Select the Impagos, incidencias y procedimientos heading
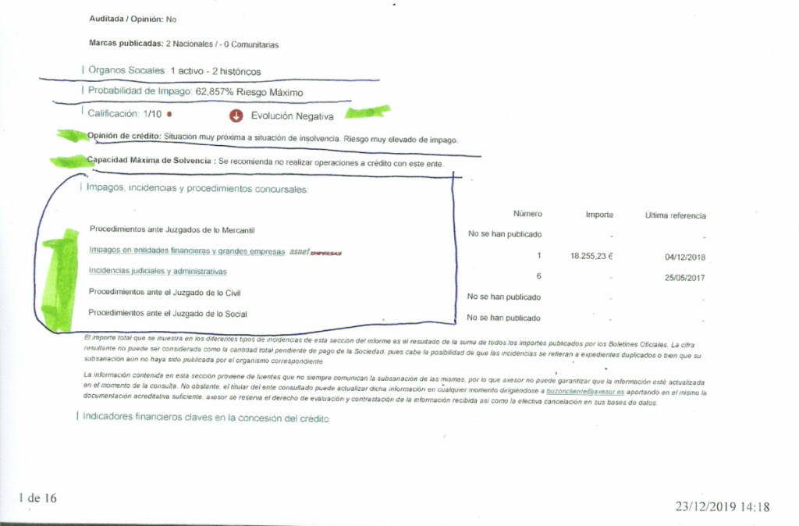799x526 pixels. (x=197, y=189)
